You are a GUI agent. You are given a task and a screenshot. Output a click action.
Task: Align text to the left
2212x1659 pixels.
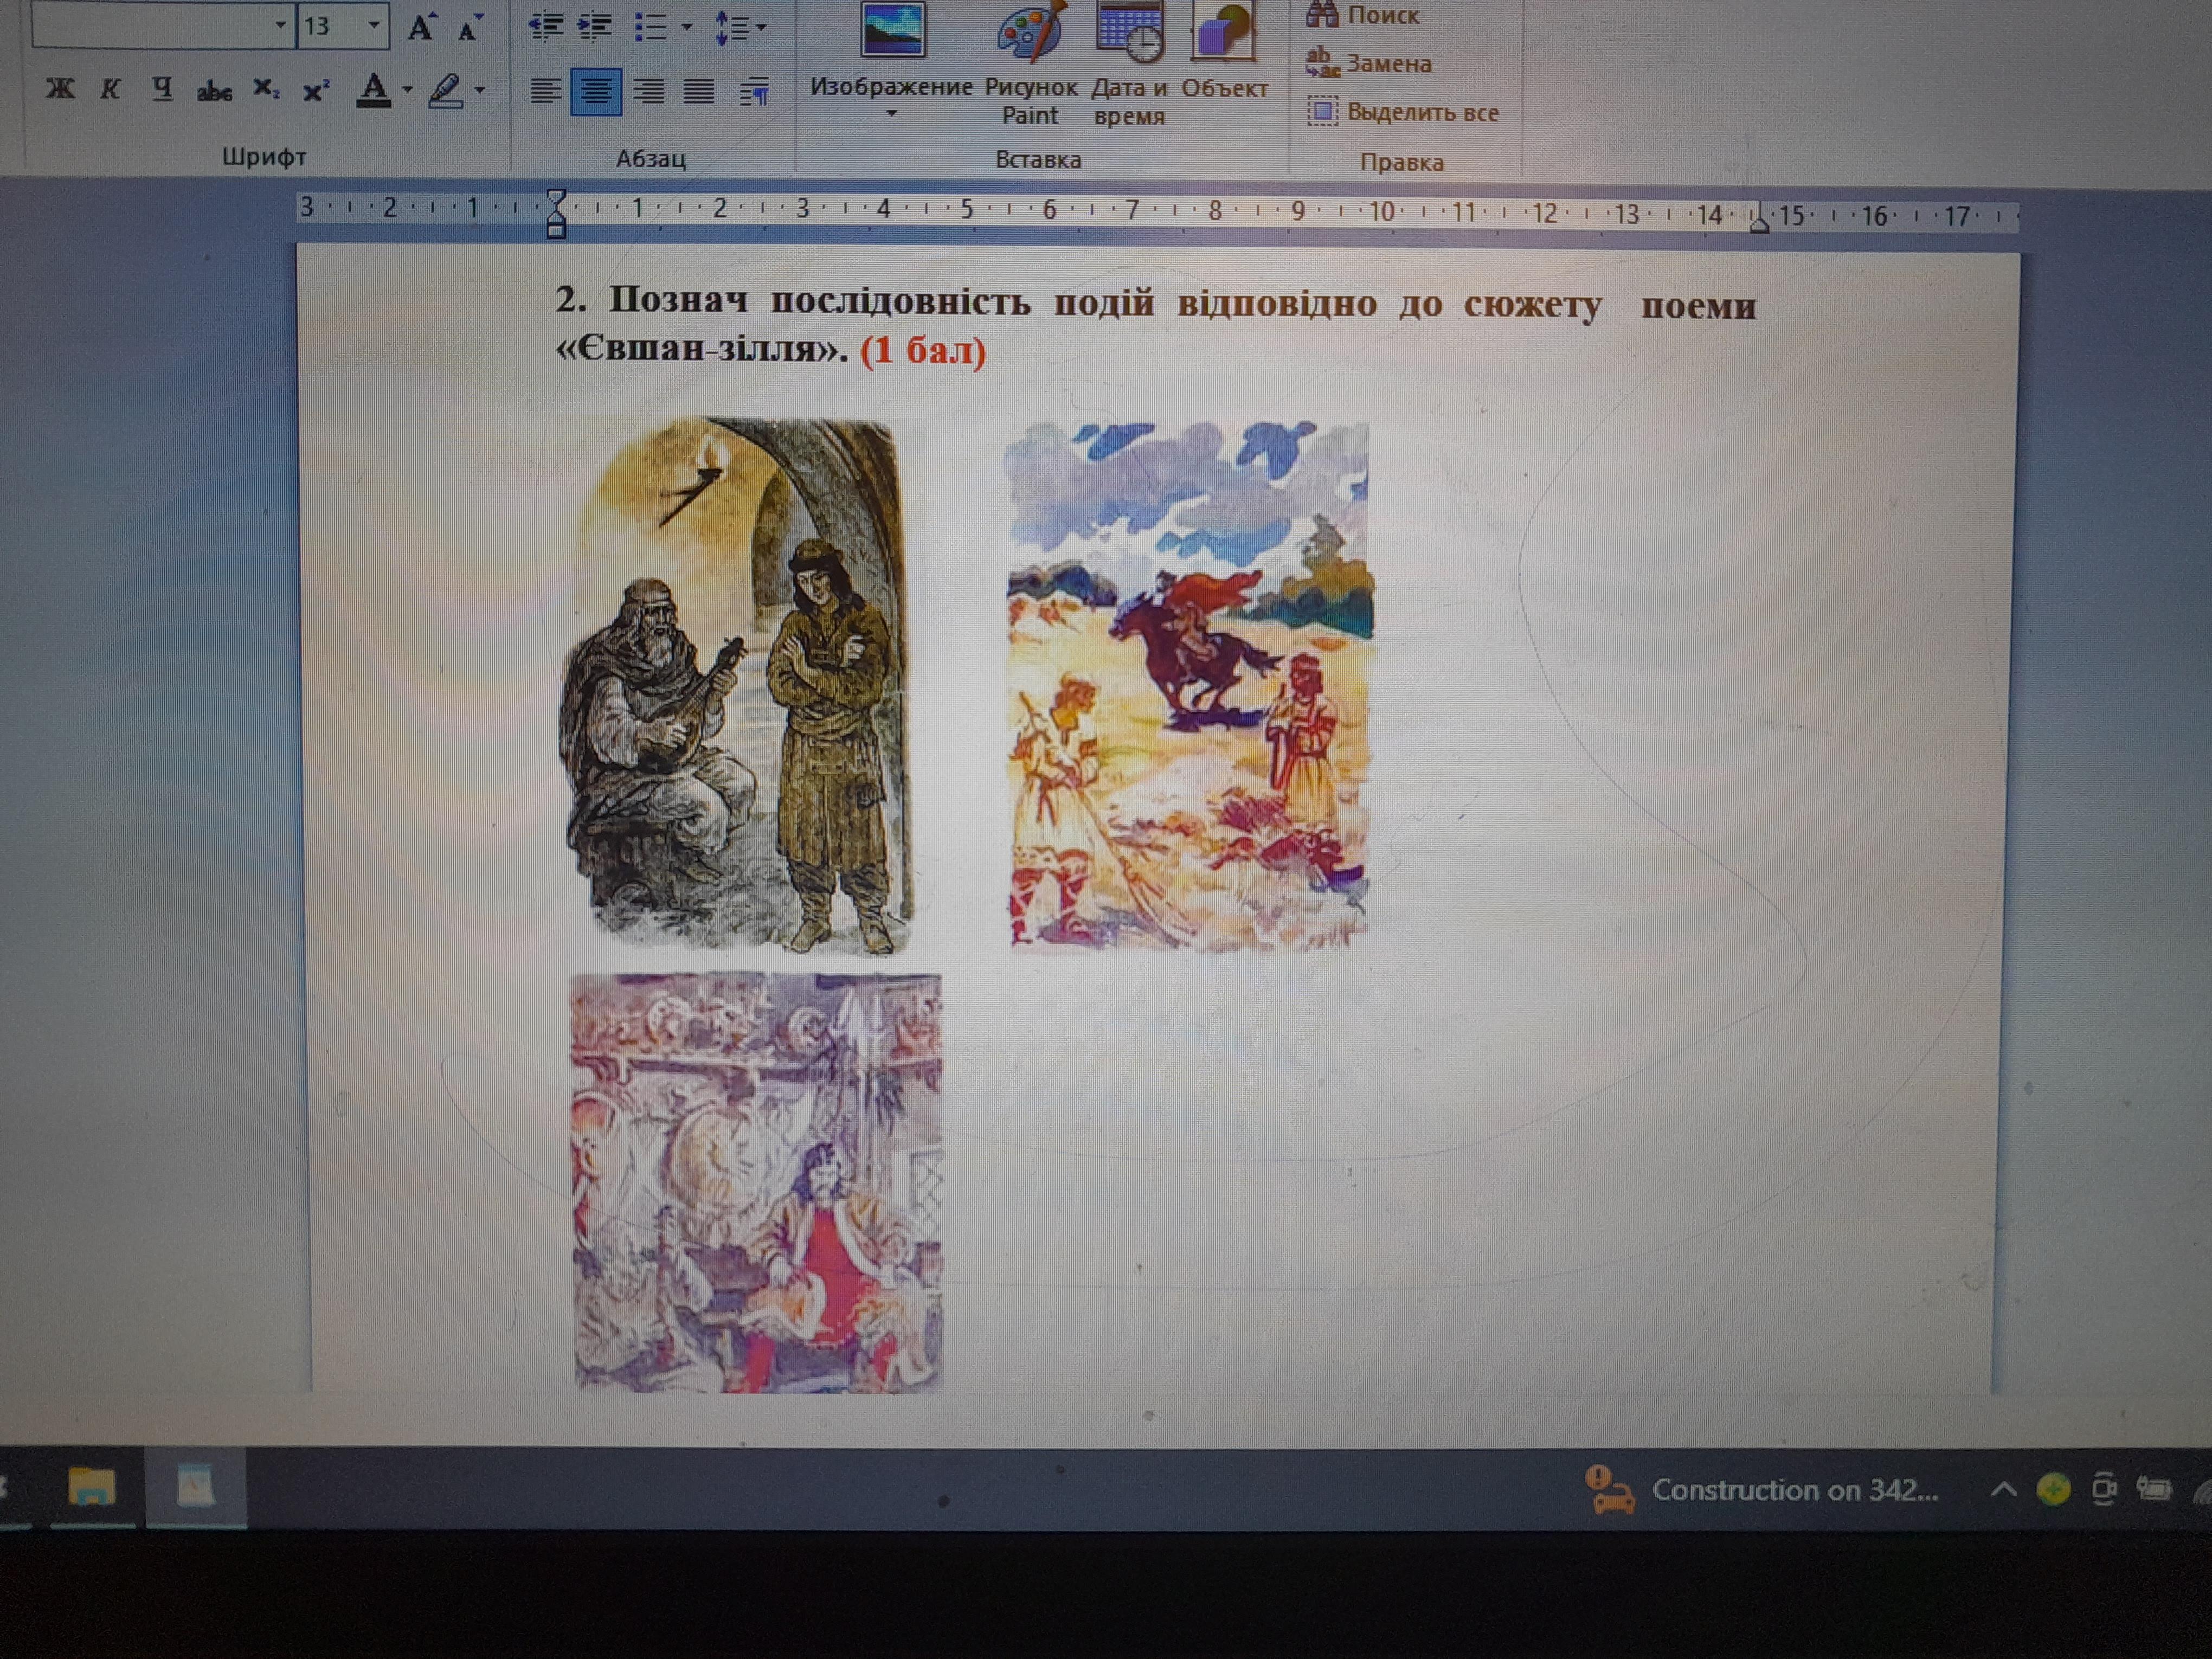[x=545, y=92]
